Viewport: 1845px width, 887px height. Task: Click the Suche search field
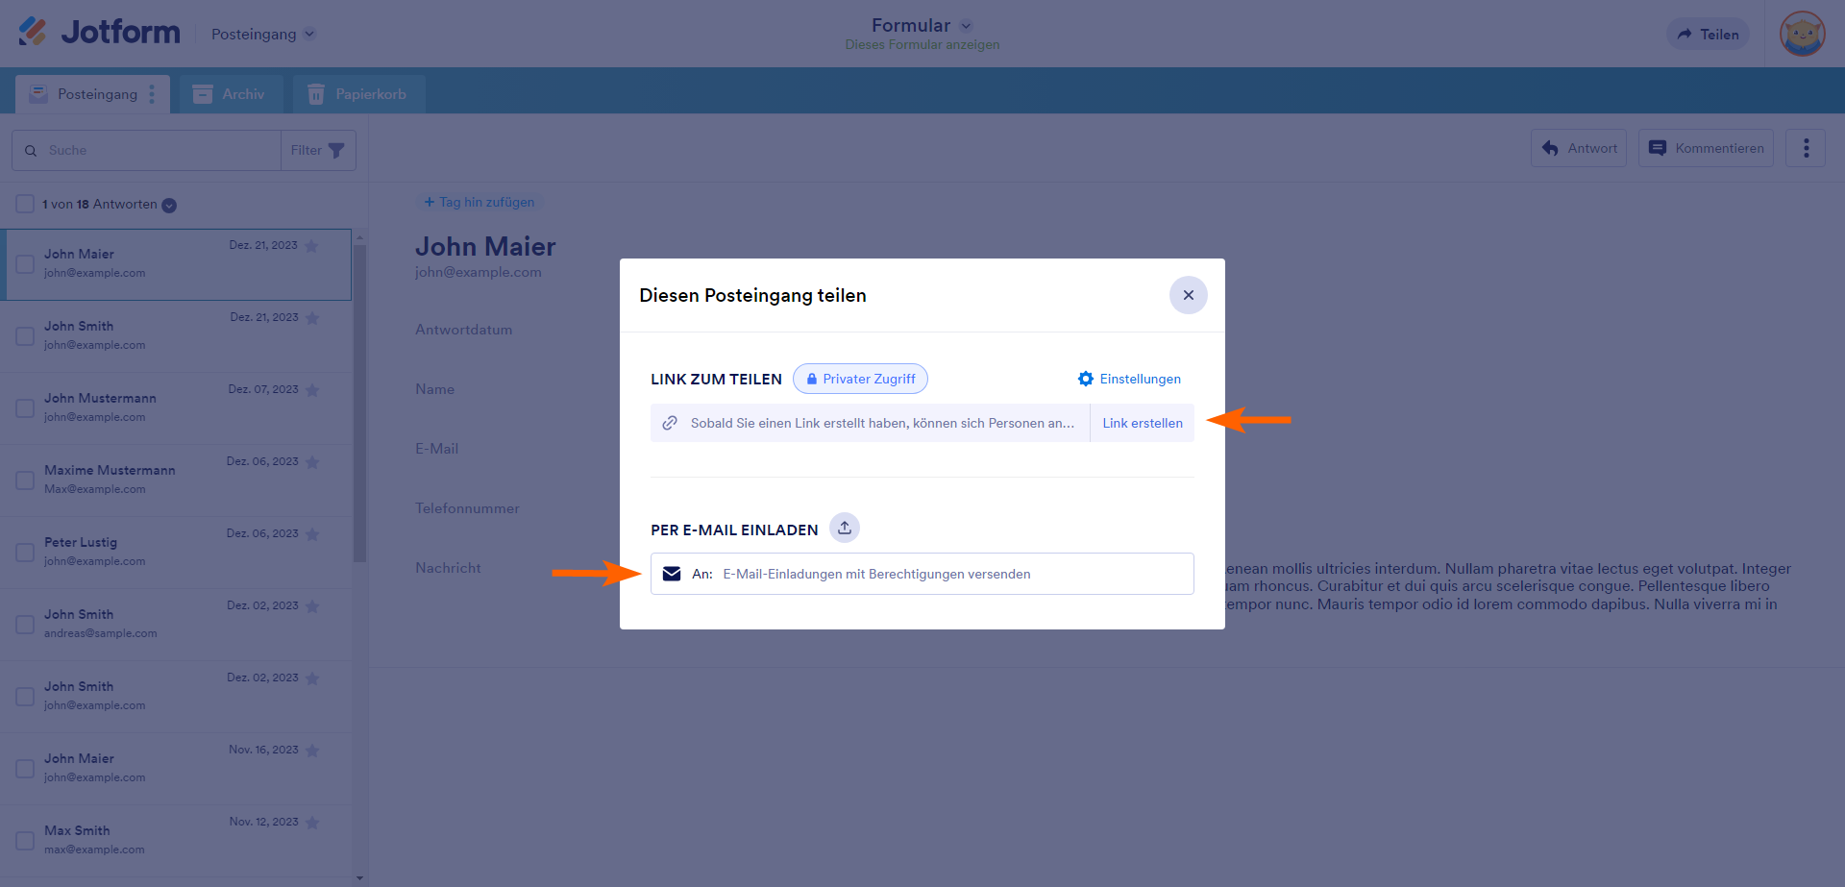[x=146, y=151]
